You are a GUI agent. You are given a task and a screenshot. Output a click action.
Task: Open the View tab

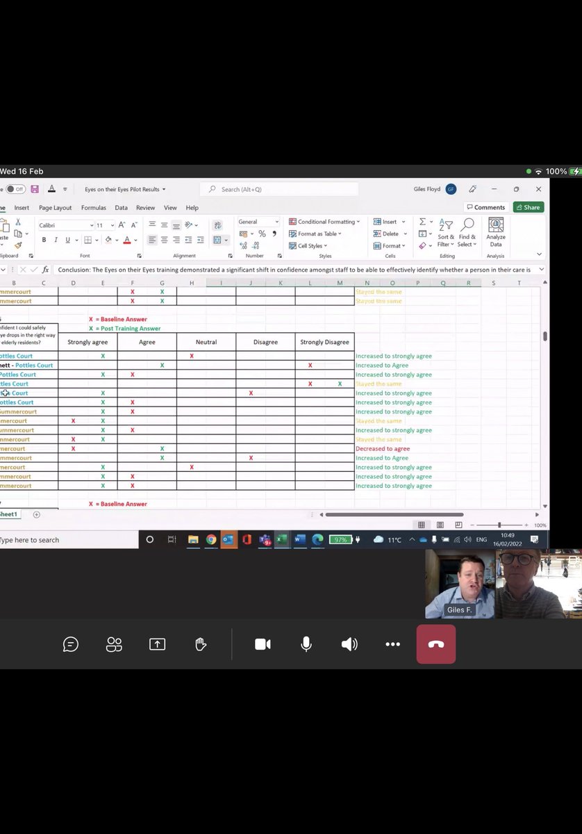pos(170,207)
